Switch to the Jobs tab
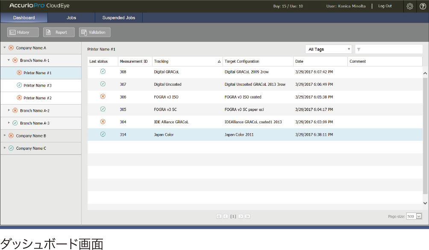 point(71,17)
